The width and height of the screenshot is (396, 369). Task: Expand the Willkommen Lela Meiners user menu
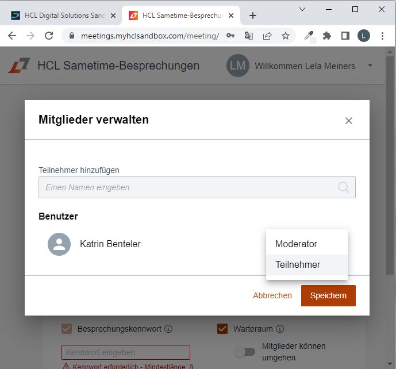(x=370, y=66)
